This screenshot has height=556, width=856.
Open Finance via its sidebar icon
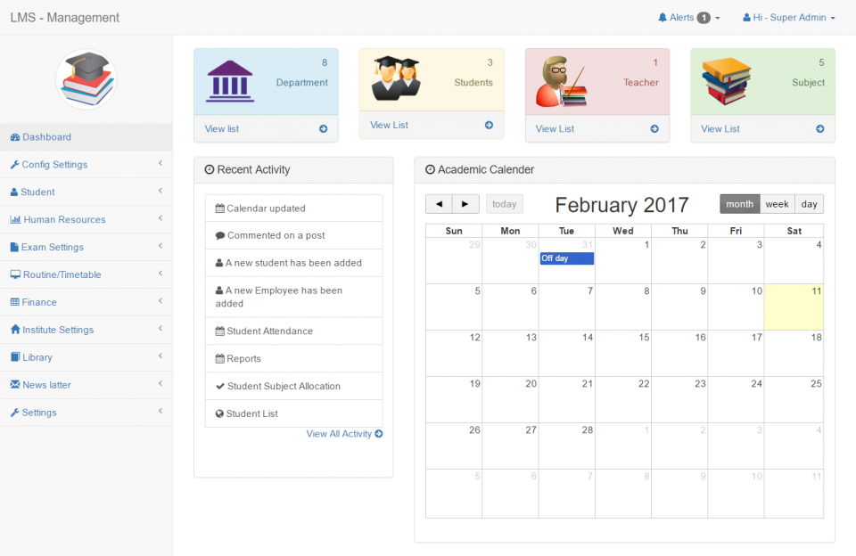[x=18, y=302]
